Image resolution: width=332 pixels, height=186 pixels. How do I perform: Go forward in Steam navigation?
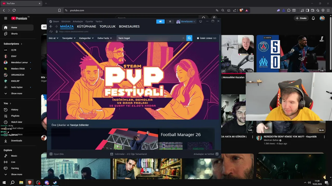click(56, 26)
